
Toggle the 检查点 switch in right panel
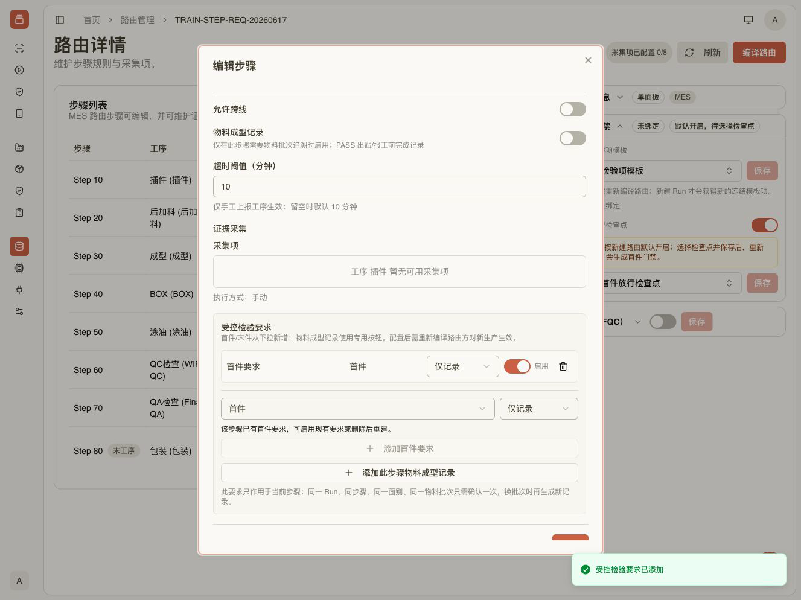click(x=764, y=225)
